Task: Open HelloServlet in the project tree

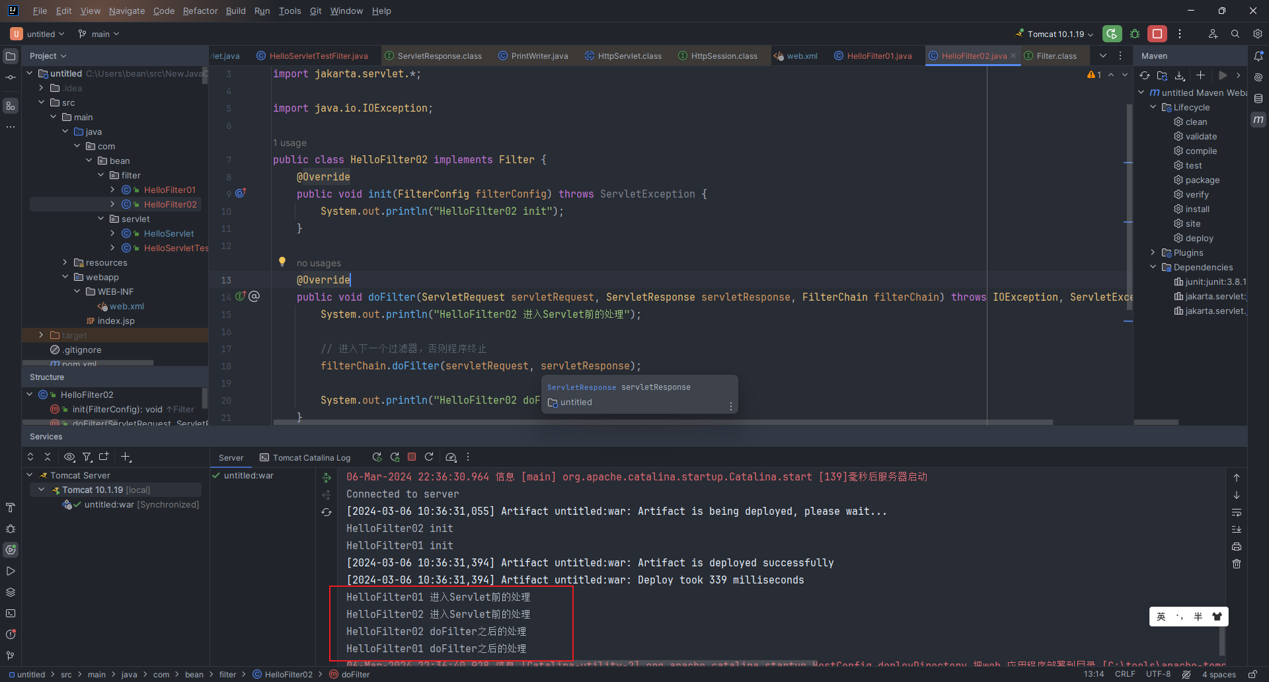Action: point(169,233)
